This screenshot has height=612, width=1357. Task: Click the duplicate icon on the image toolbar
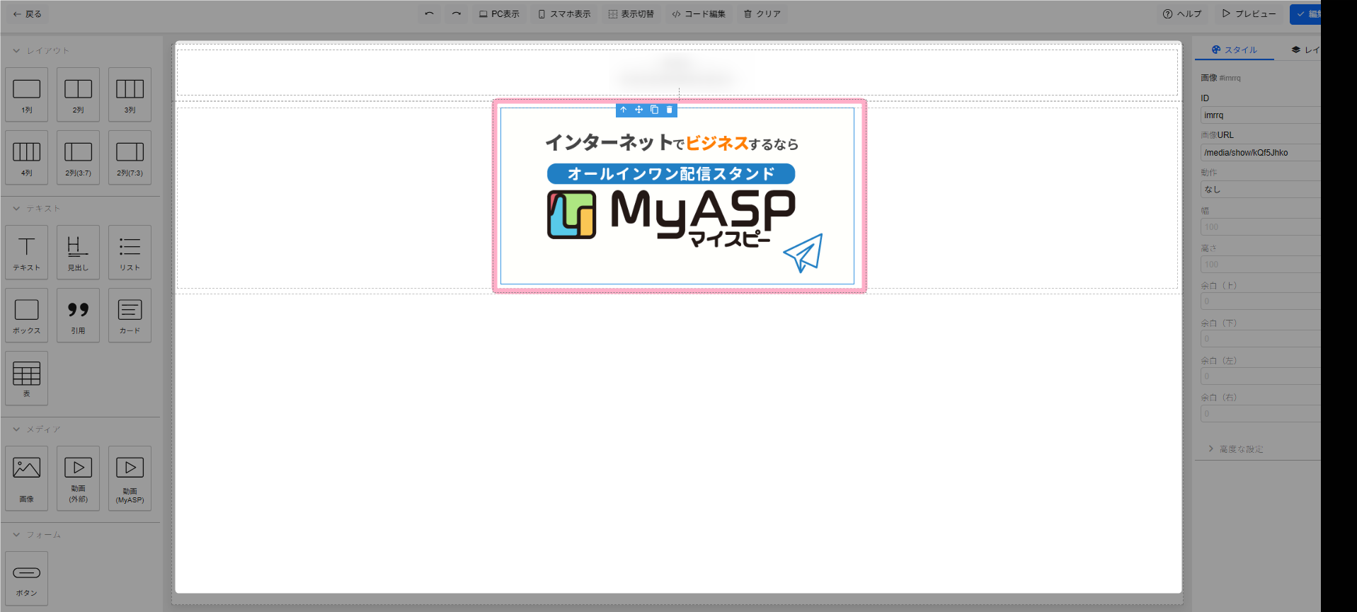pos(654,110)
